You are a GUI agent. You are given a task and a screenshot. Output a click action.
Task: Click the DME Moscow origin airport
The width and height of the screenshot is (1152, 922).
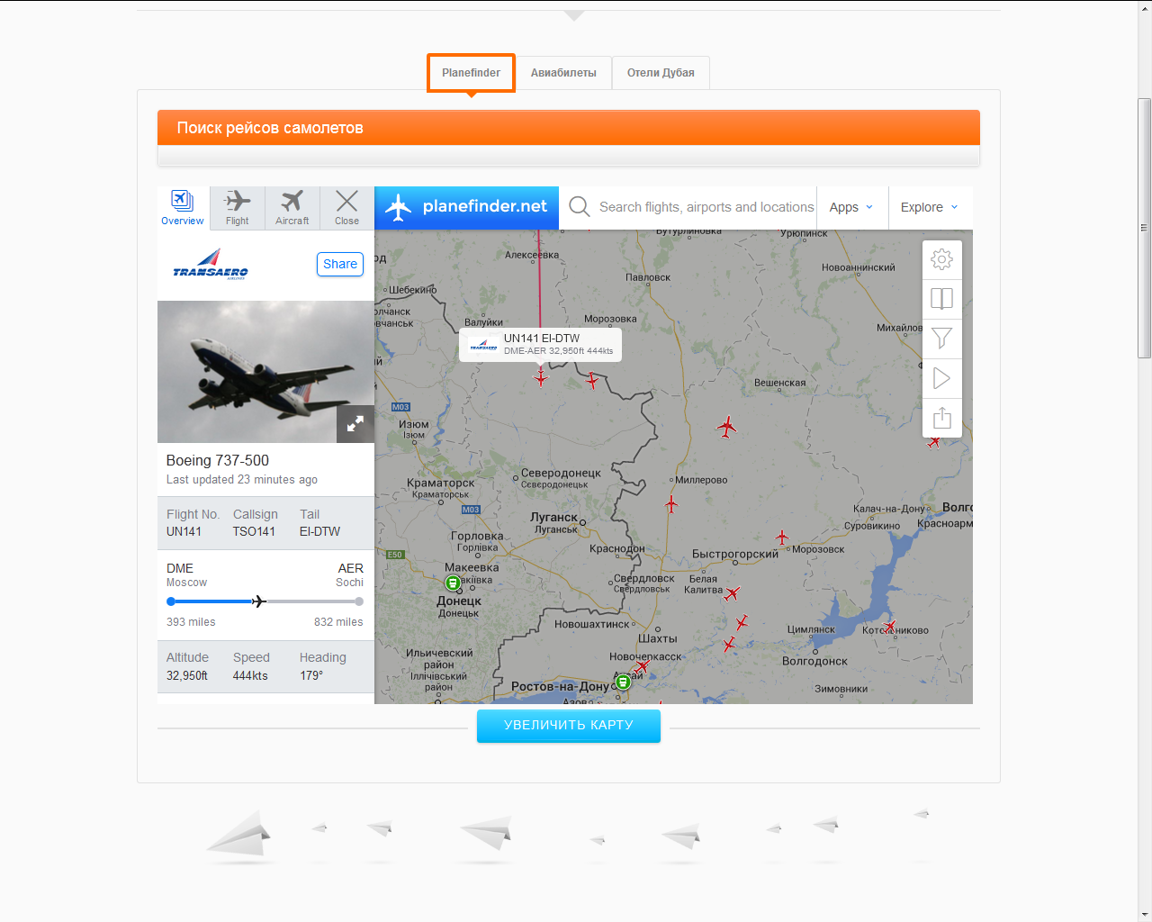186,574
